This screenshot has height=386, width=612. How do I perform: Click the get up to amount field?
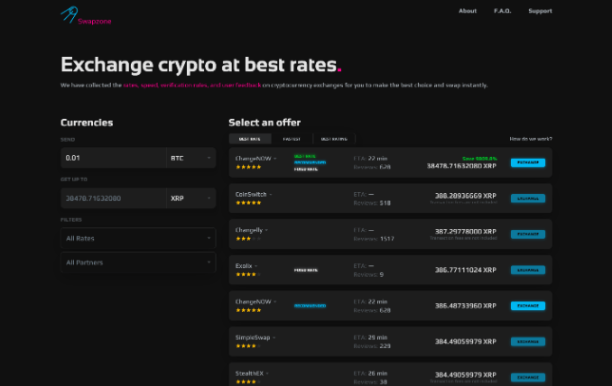(x=113, y=198)
